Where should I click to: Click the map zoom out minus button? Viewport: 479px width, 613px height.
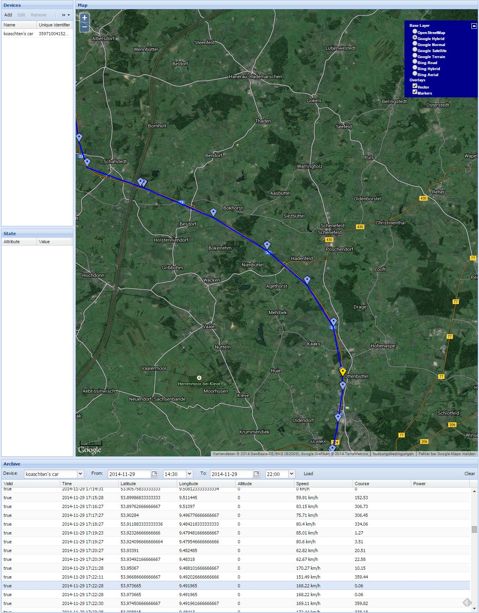[x=84, y=28]
